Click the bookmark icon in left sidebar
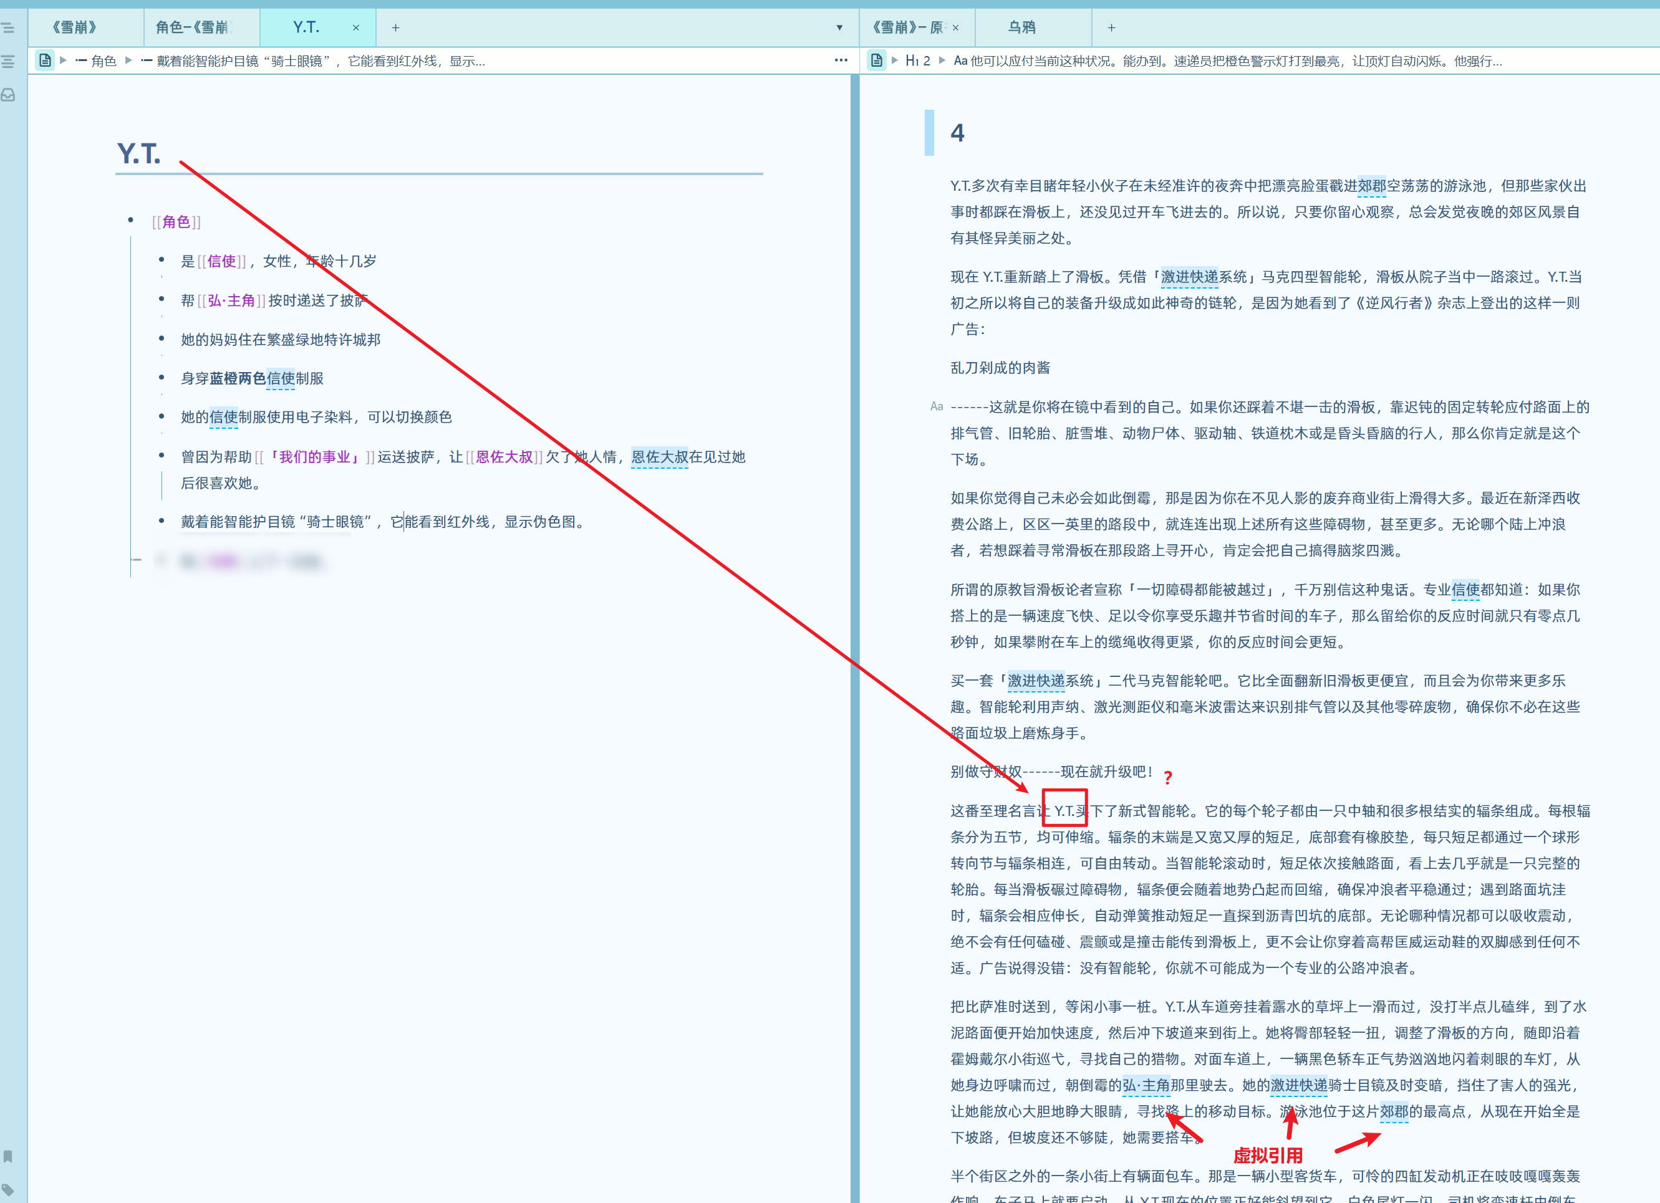This screenshot has width=1660, height=1203. [8, 1156]
